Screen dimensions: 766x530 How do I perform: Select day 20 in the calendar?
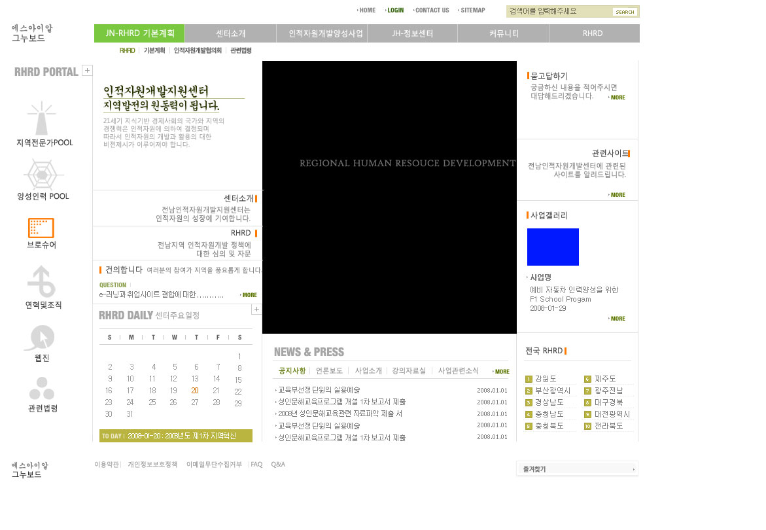pyautogui.click(x=195, y=391)
